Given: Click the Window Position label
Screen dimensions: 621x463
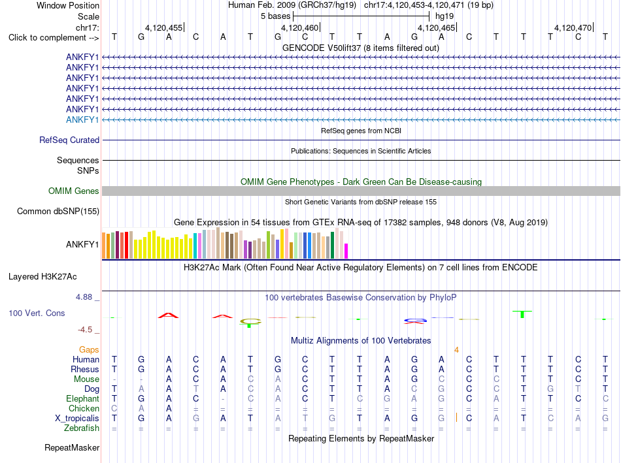Looking at the screenshot, I should click(68, 5).
